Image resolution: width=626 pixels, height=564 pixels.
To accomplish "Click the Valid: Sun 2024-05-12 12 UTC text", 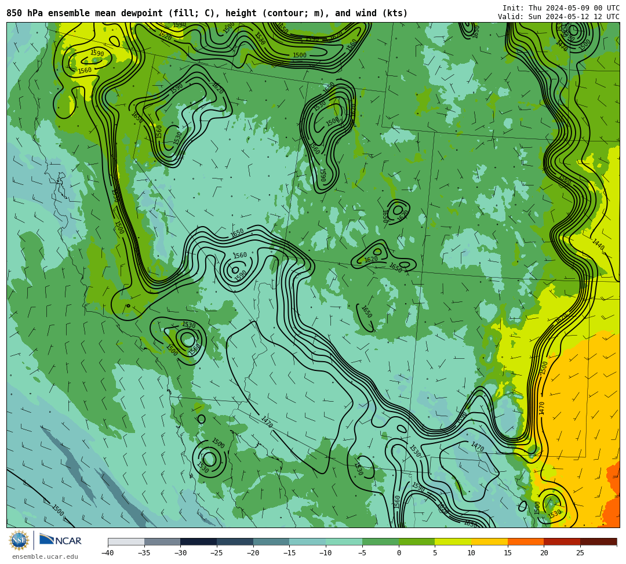I will tap(559, 17).
